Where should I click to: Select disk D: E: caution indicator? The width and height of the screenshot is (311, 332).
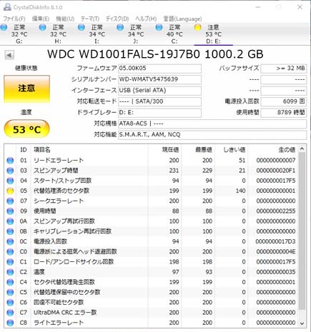coord(197,27)
